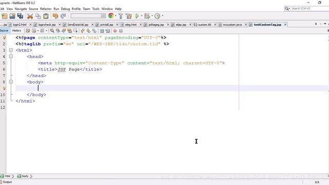Click the Toggle Bookmark icon
This screenshot has width=329, height=185.
pyautogui.click(x=95, y=31)
